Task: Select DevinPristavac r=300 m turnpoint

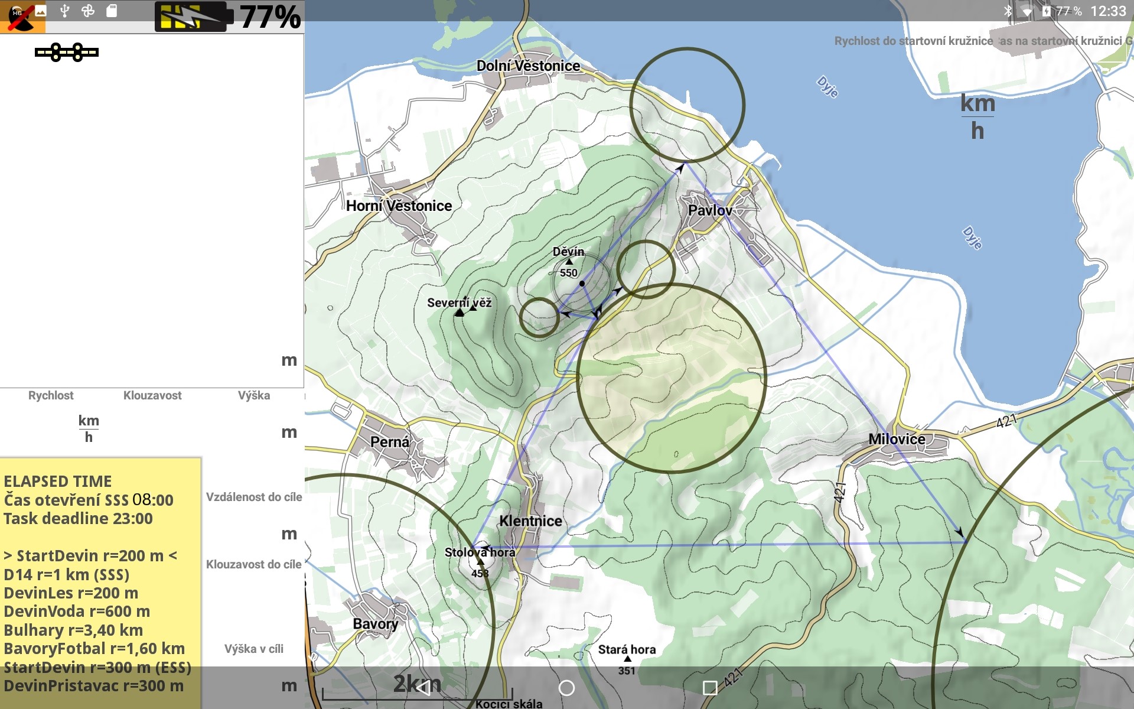Action: click(x=93, y=685)
